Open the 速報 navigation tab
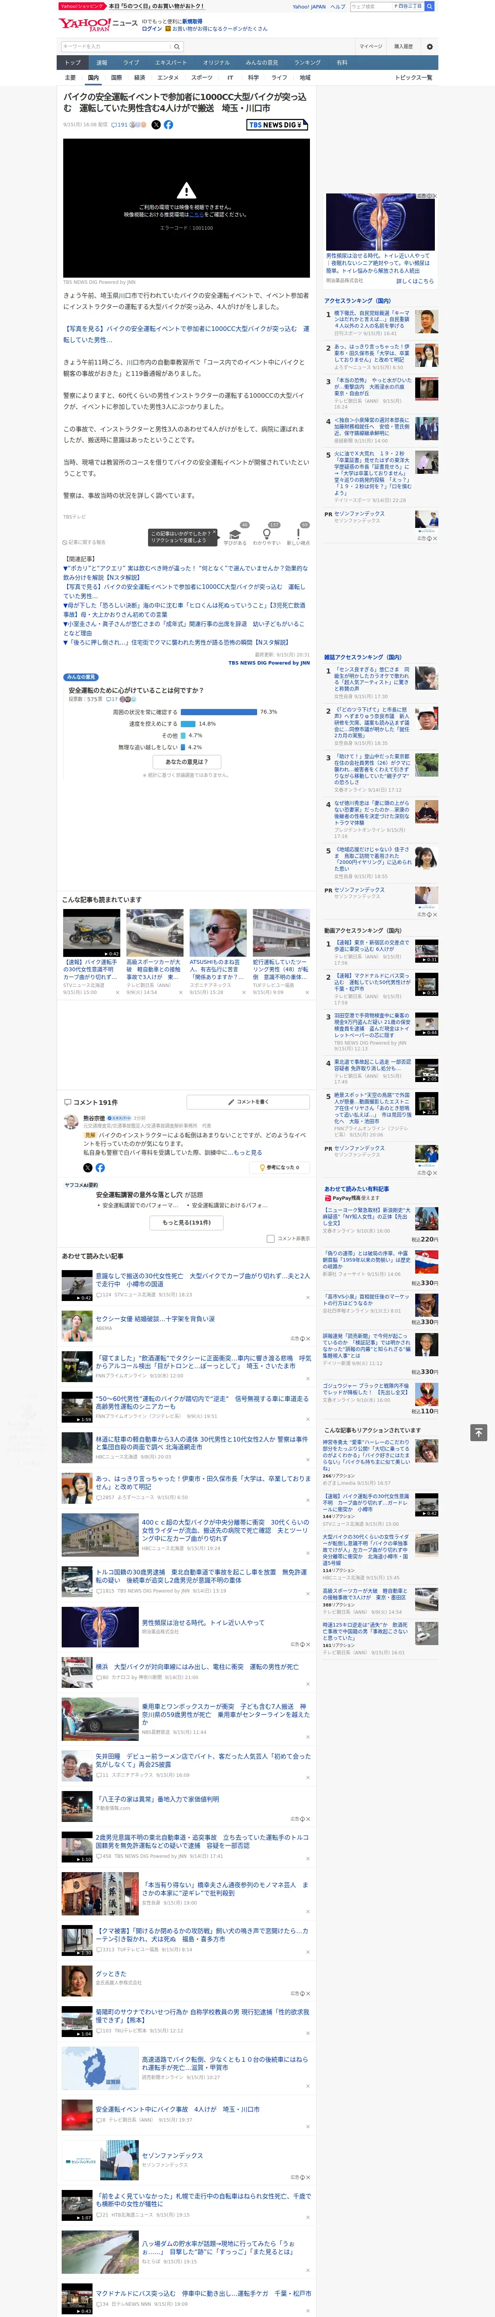This screenshot has height=2317, width=495. [x=101, y=63]
